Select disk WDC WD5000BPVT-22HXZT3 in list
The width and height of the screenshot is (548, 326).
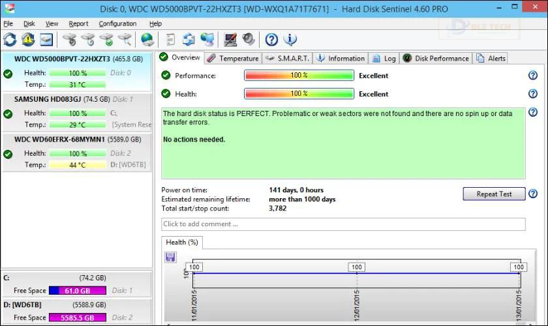(76, 72)
